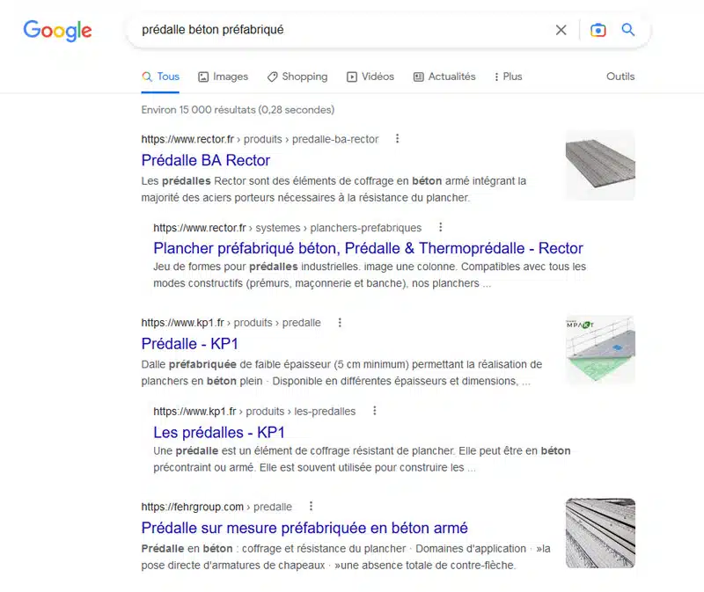
Task: Open the Prédalle BA Rector link
Action: [206, 160]
